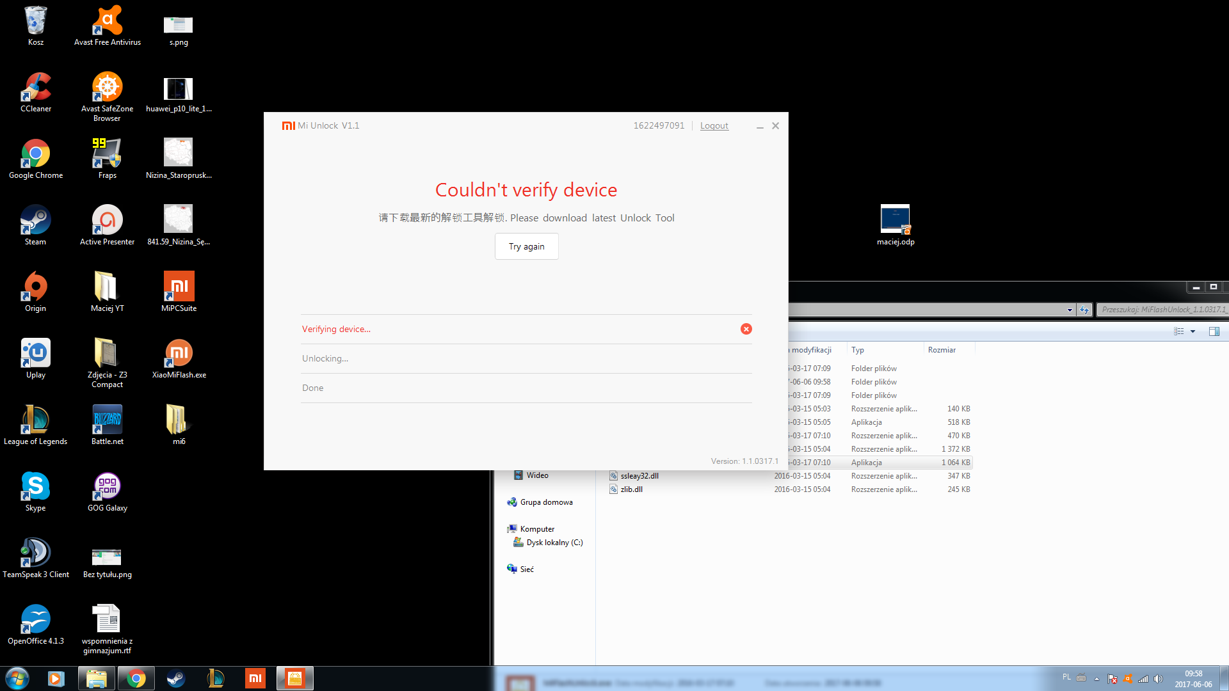Click the Mi logo in Mi Unlock title
The image size is (1229, 691).
[x=288, y=125]
